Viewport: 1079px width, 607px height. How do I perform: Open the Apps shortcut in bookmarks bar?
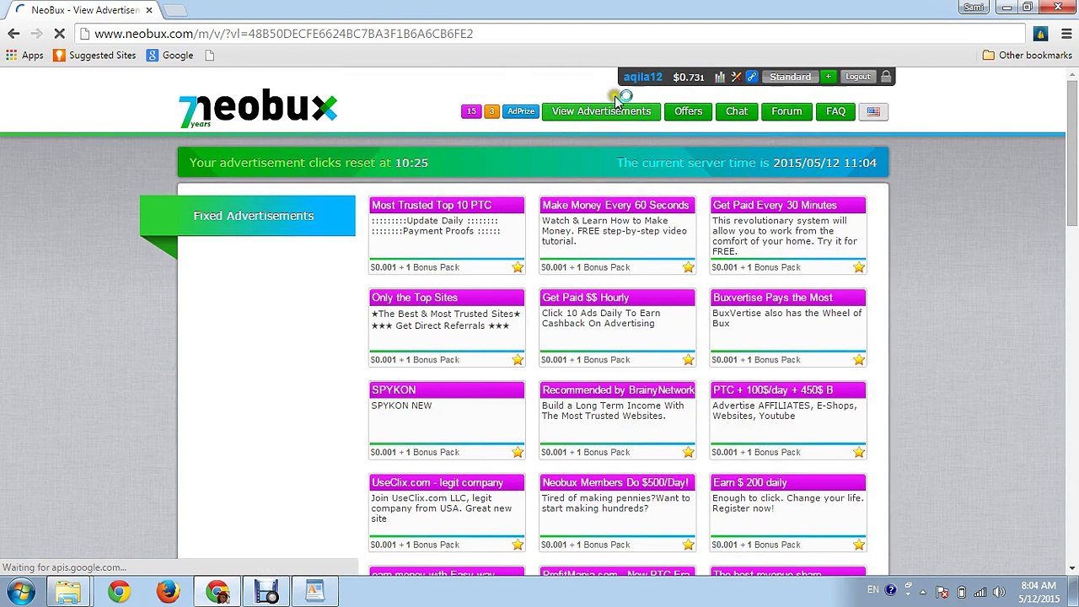pyautogui.click(x=24, y=56)
